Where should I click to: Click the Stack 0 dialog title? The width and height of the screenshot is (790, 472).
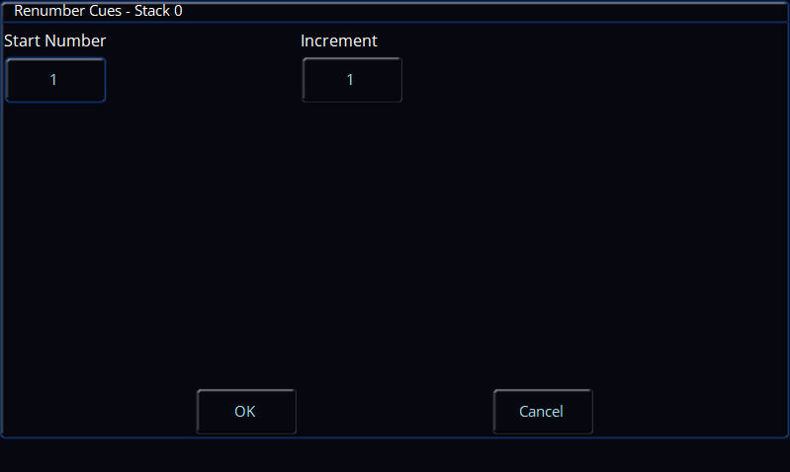[x=98, y=11]
